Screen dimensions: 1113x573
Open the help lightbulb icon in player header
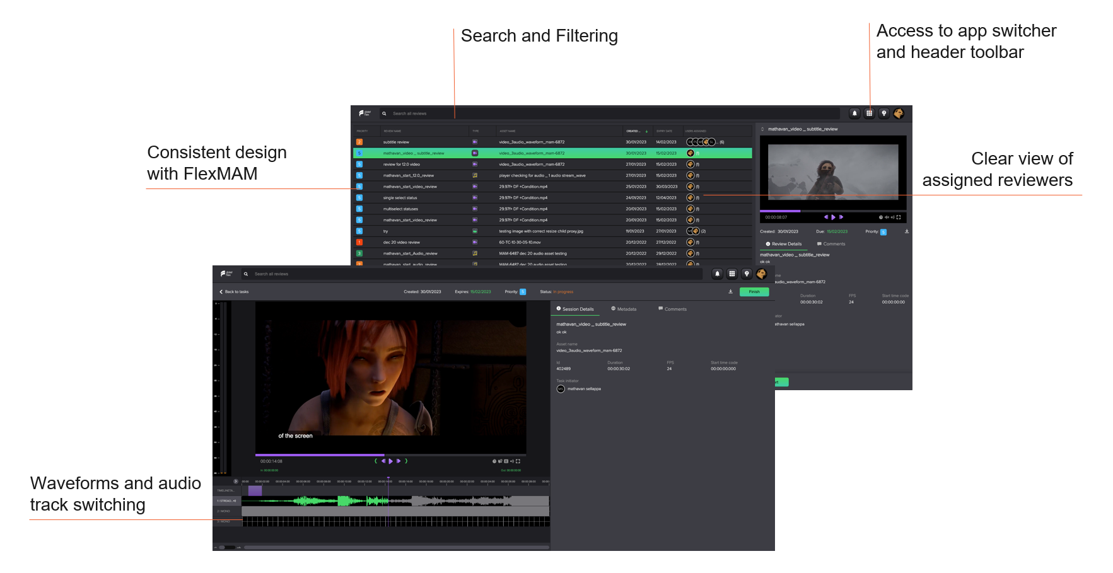coord(747,274)
